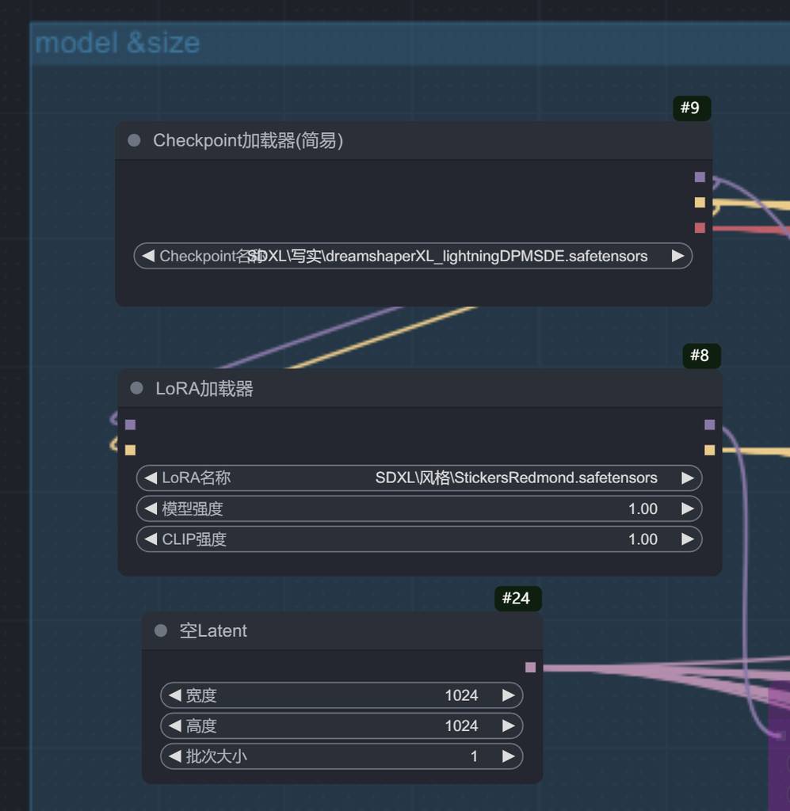Click the pink LATENT output port on 空Latent

(x=530, y=668)
